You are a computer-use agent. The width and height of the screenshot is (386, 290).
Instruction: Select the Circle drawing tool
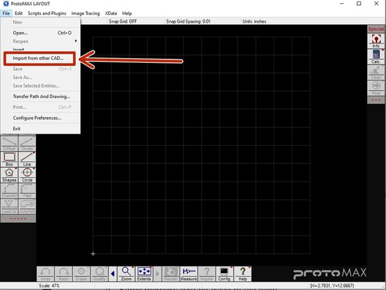(x=27, y=175)
